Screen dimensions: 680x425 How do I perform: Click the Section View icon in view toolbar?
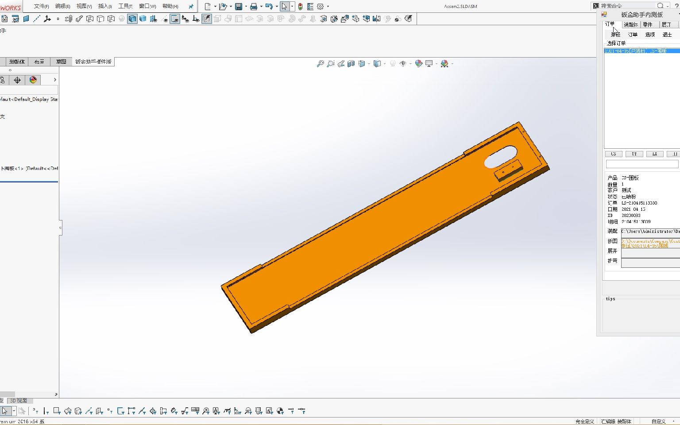[x=351, y=64]
